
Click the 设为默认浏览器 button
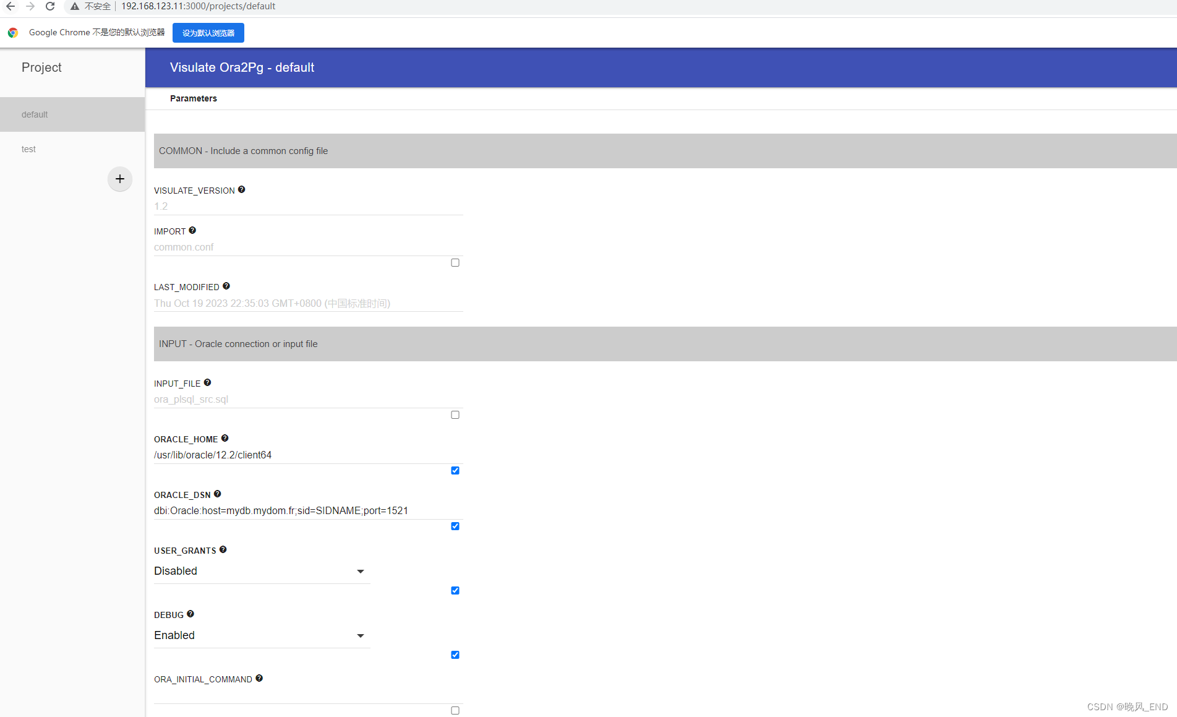point(208,32)
